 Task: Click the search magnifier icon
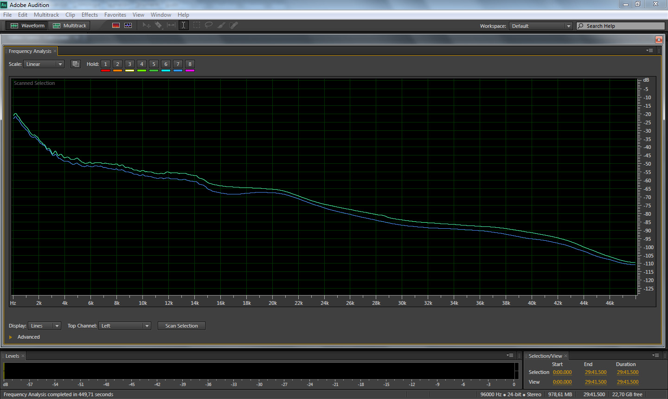pyautogui.click(x=580, y=26)
